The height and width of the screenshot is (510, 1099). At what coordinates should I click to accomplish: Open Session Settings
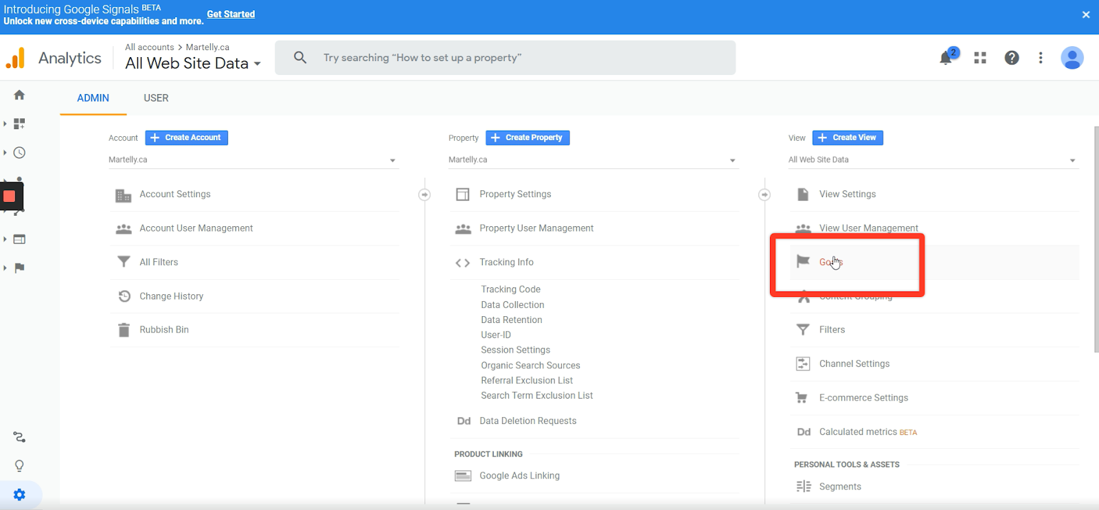tap(515, 350)
